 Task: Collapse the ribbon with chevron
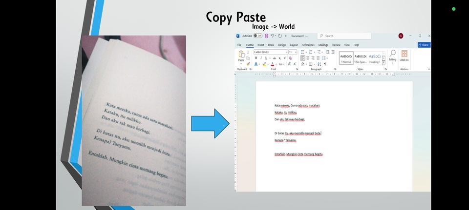(x=429, y=69)
